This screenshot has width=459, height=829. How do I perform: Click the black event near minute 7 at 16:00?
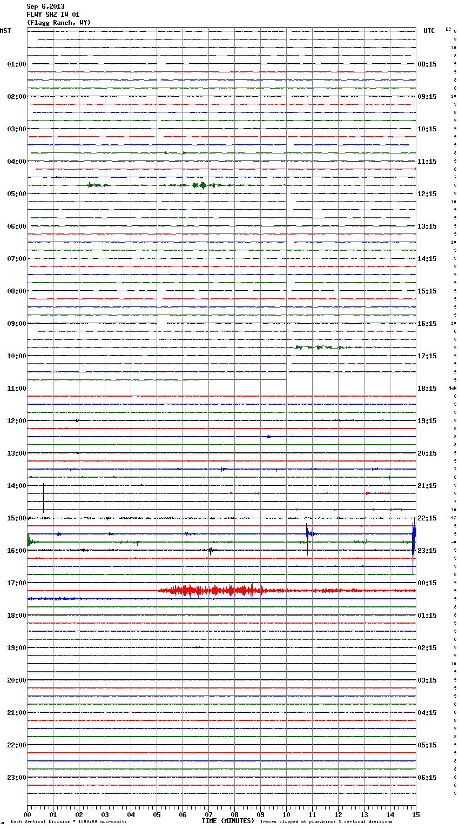pyautogui.click(x=211, y=551)
